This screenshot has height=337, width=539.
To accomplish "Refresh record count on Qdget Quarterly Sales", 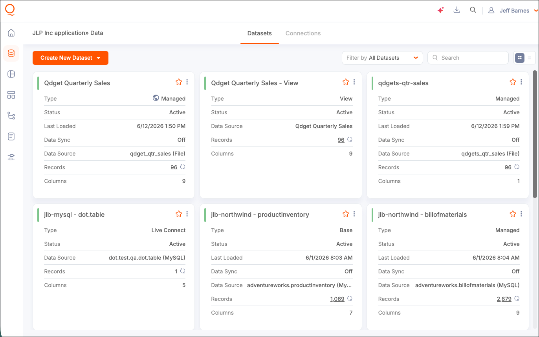I will tap(183, 167).
